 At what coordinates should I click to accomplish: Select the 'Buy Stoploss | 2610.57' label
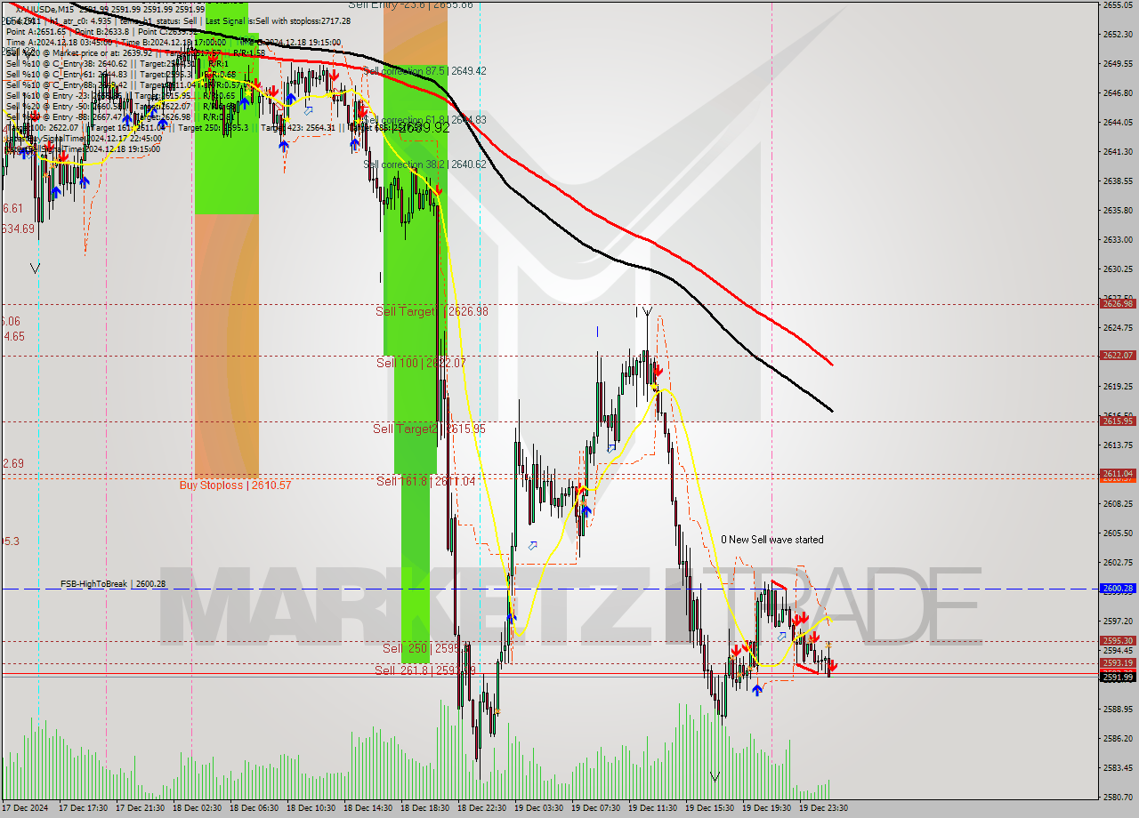235,485
